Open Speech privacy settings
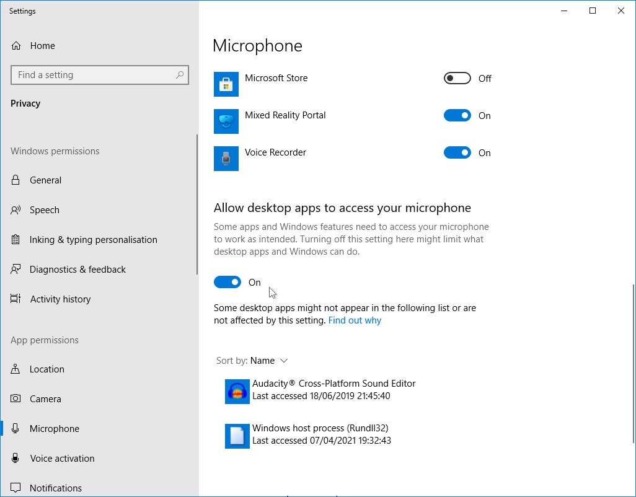The height and width of the screenshot is (497, 636). [x=45, y=210]
